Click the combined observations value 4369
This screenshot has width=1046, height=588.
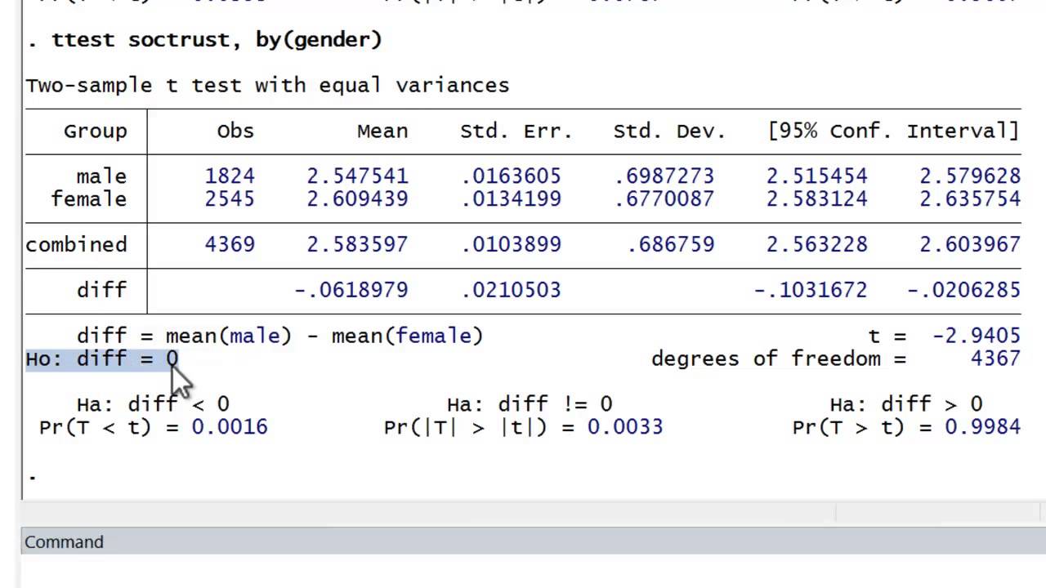[230, 245]
